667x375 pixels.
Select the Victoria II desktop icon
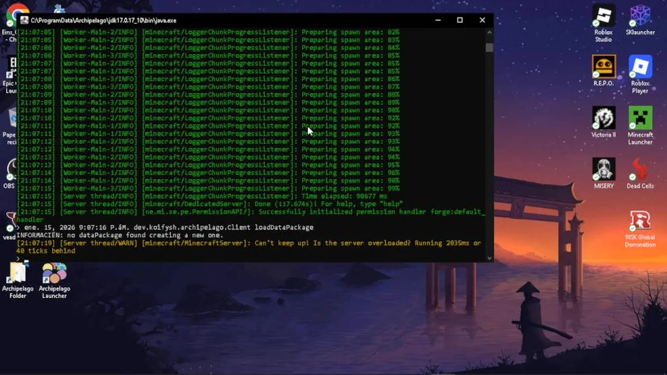click(x=603, y=122)
